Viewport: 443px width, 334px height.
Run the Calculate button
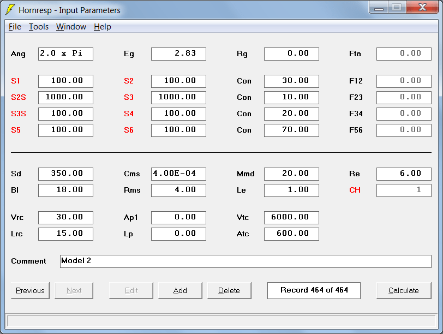[404, 290]
